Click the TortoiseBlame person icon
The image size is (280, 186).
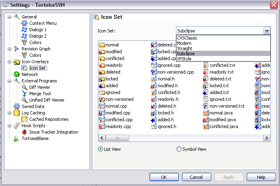(x=16, y=139)
